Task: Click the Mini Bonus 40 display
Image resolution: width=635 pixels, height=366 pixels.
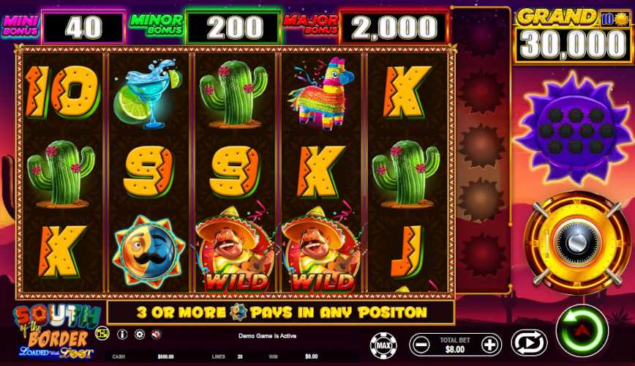Action: pyautogui.click(x=64, y=27)
